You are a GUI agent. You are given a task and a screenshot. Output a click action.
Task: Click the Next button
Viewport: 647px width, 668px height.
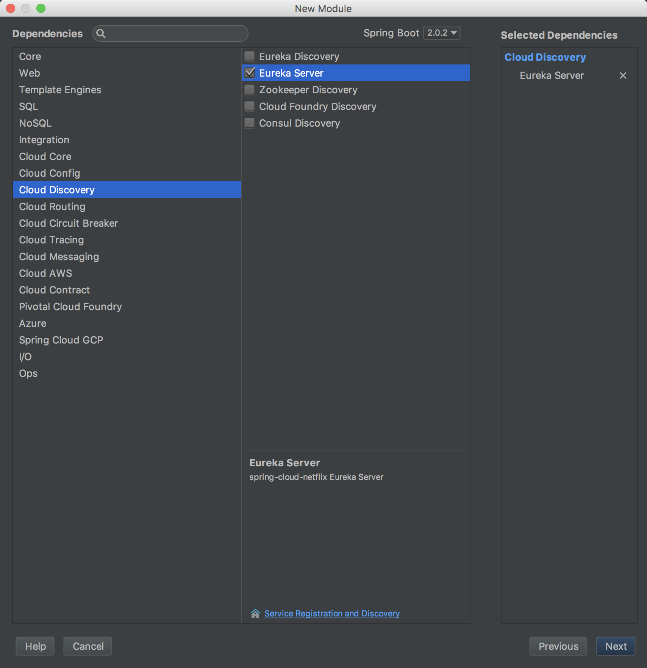point(616,646)
